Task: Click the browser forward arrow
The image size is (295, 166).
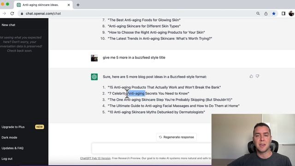Action: pos(4,13)
